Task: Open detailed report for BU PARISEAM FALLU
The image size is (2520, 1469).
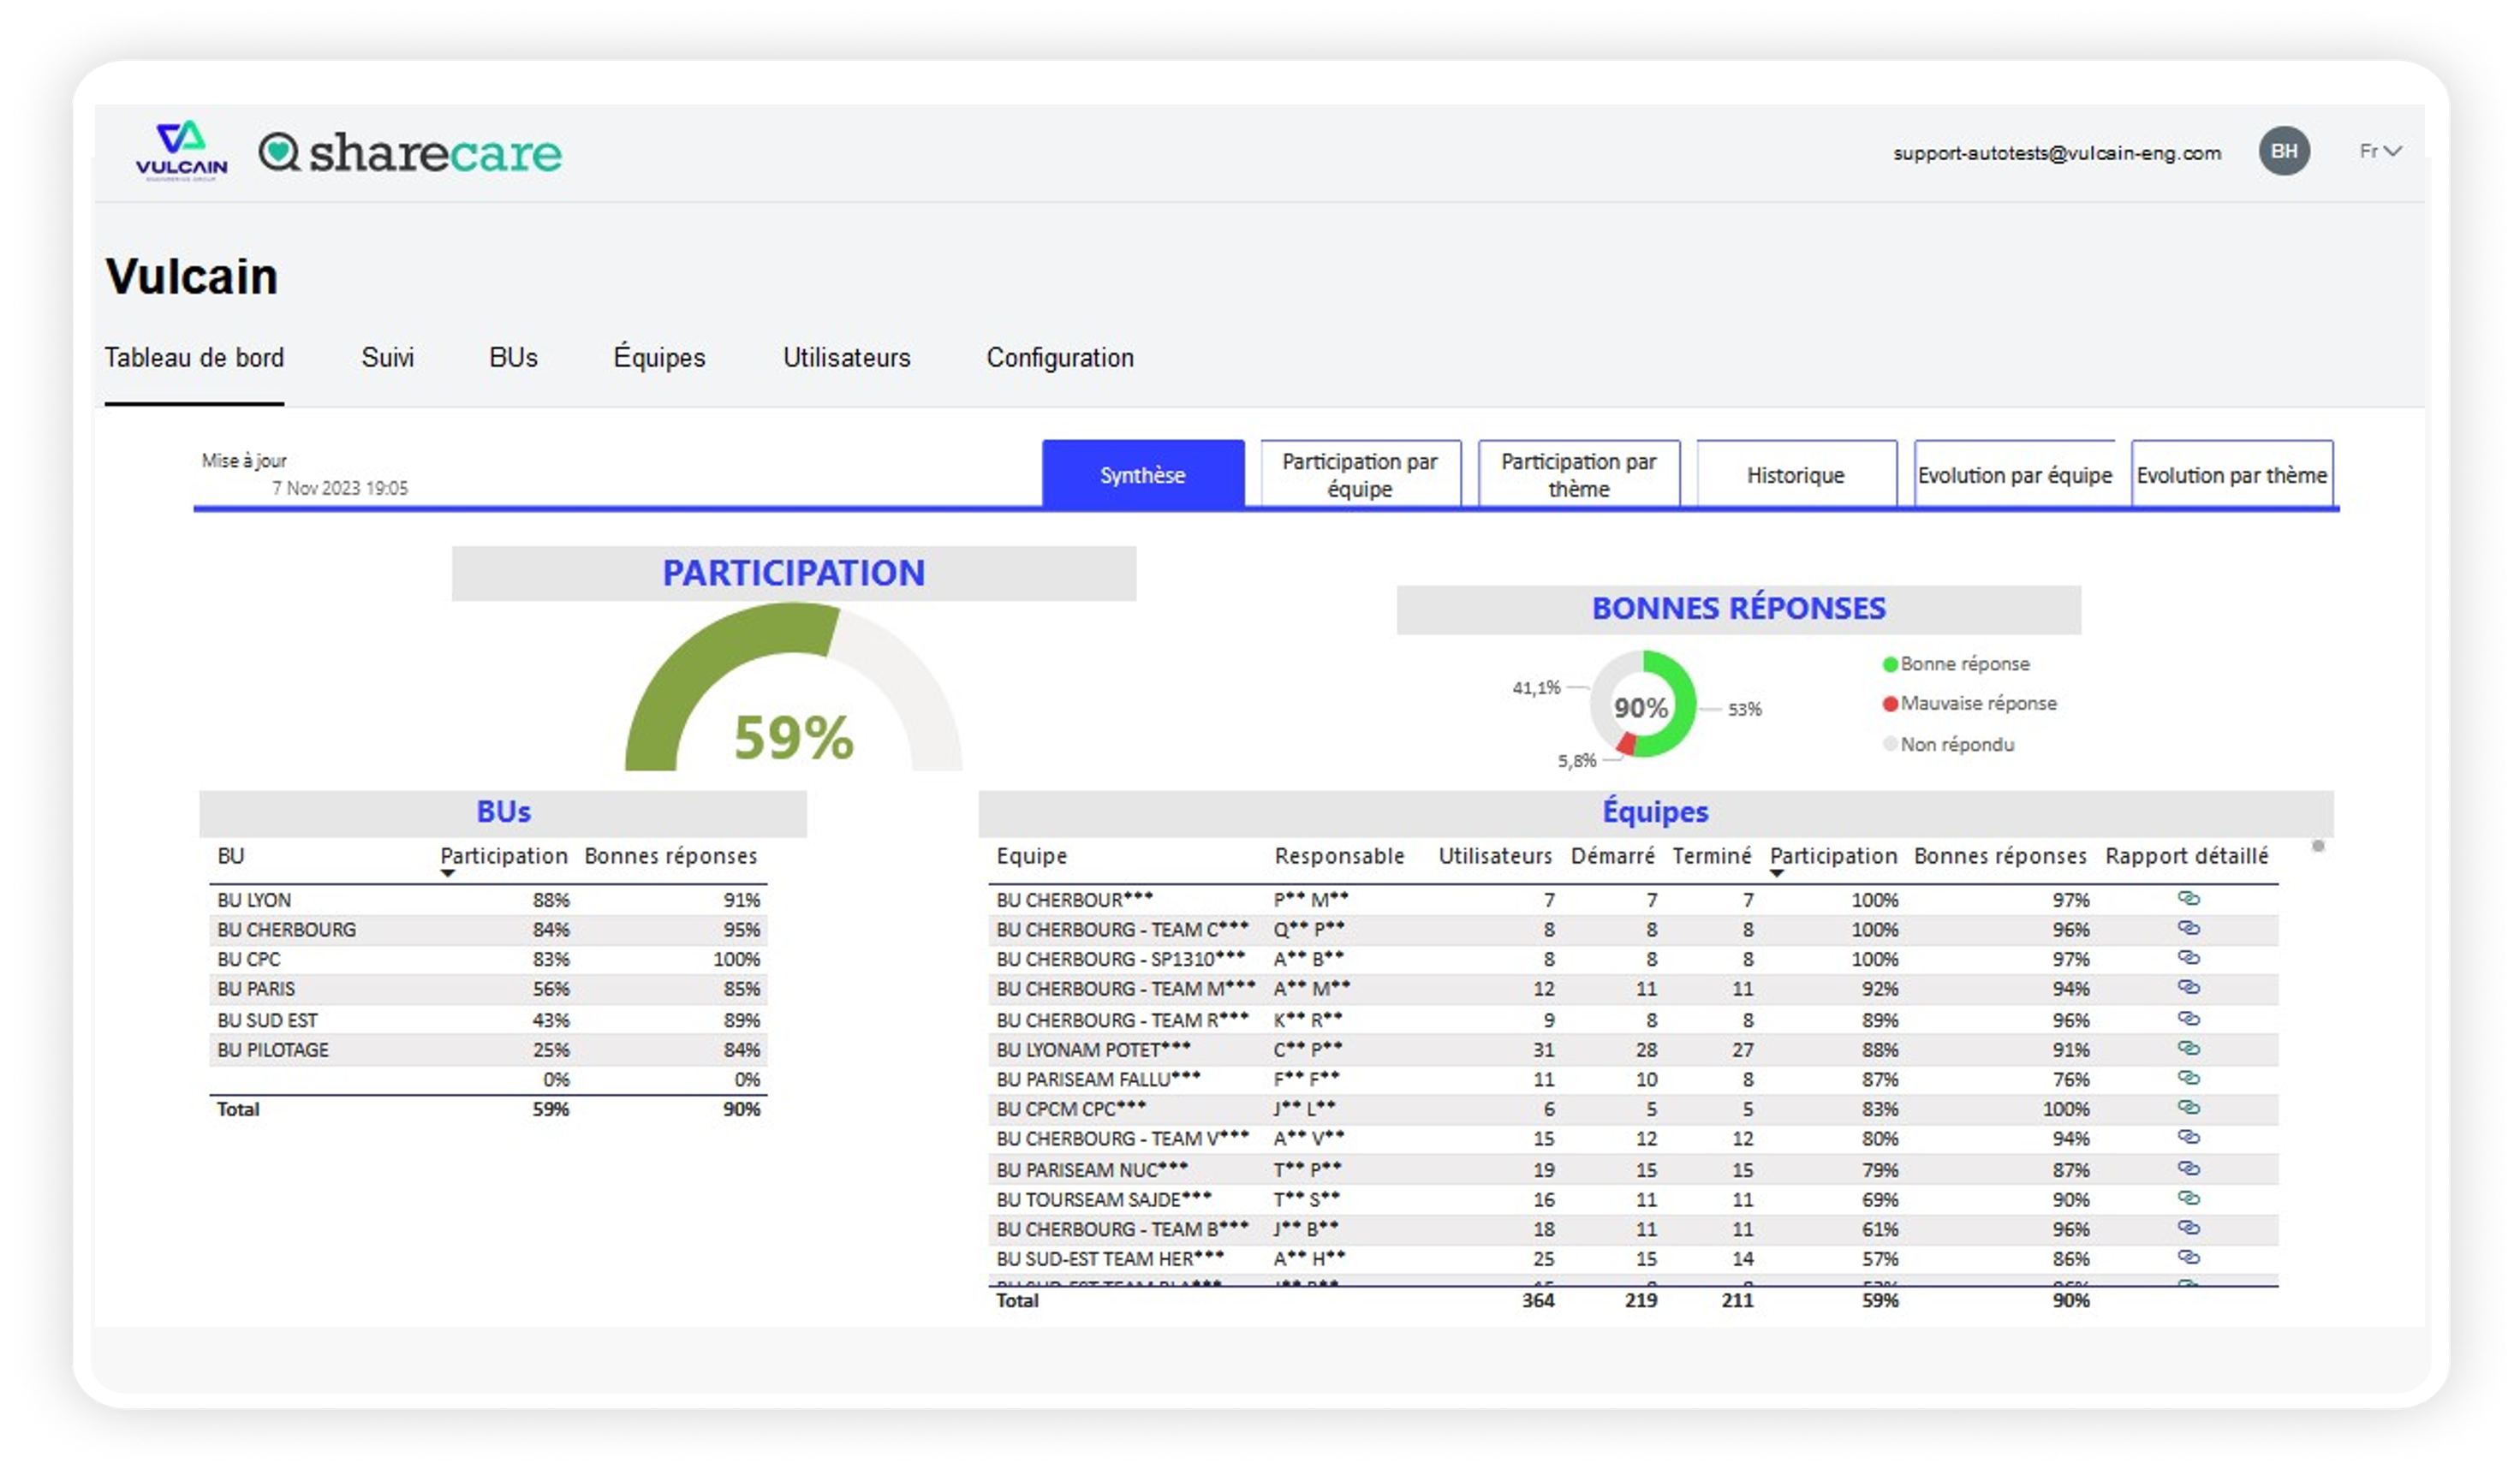Action: pos(2189,1079)
